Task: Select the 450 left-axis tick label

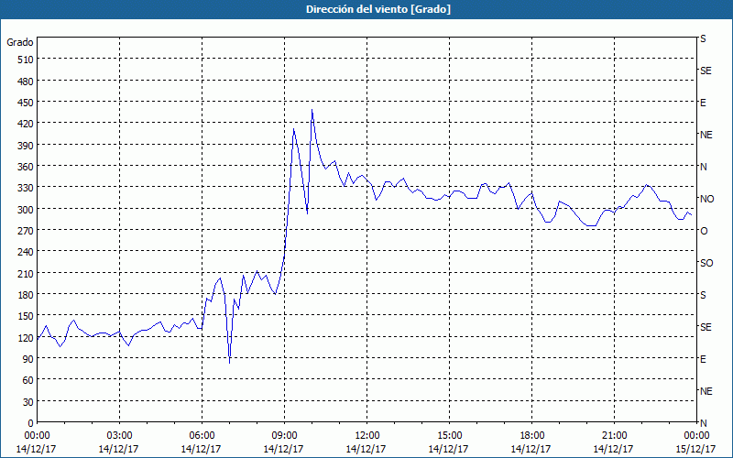Action: coord(26,103)
